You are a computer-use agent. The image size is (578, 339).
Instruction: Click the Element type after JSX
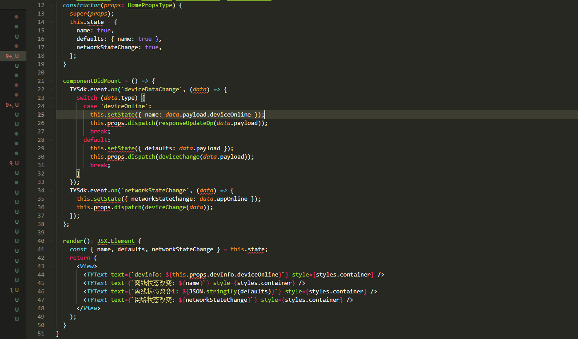[x=123, y=241]
